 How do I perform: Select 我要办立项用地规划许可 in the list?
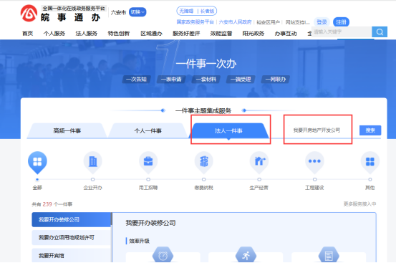[72, 237]
